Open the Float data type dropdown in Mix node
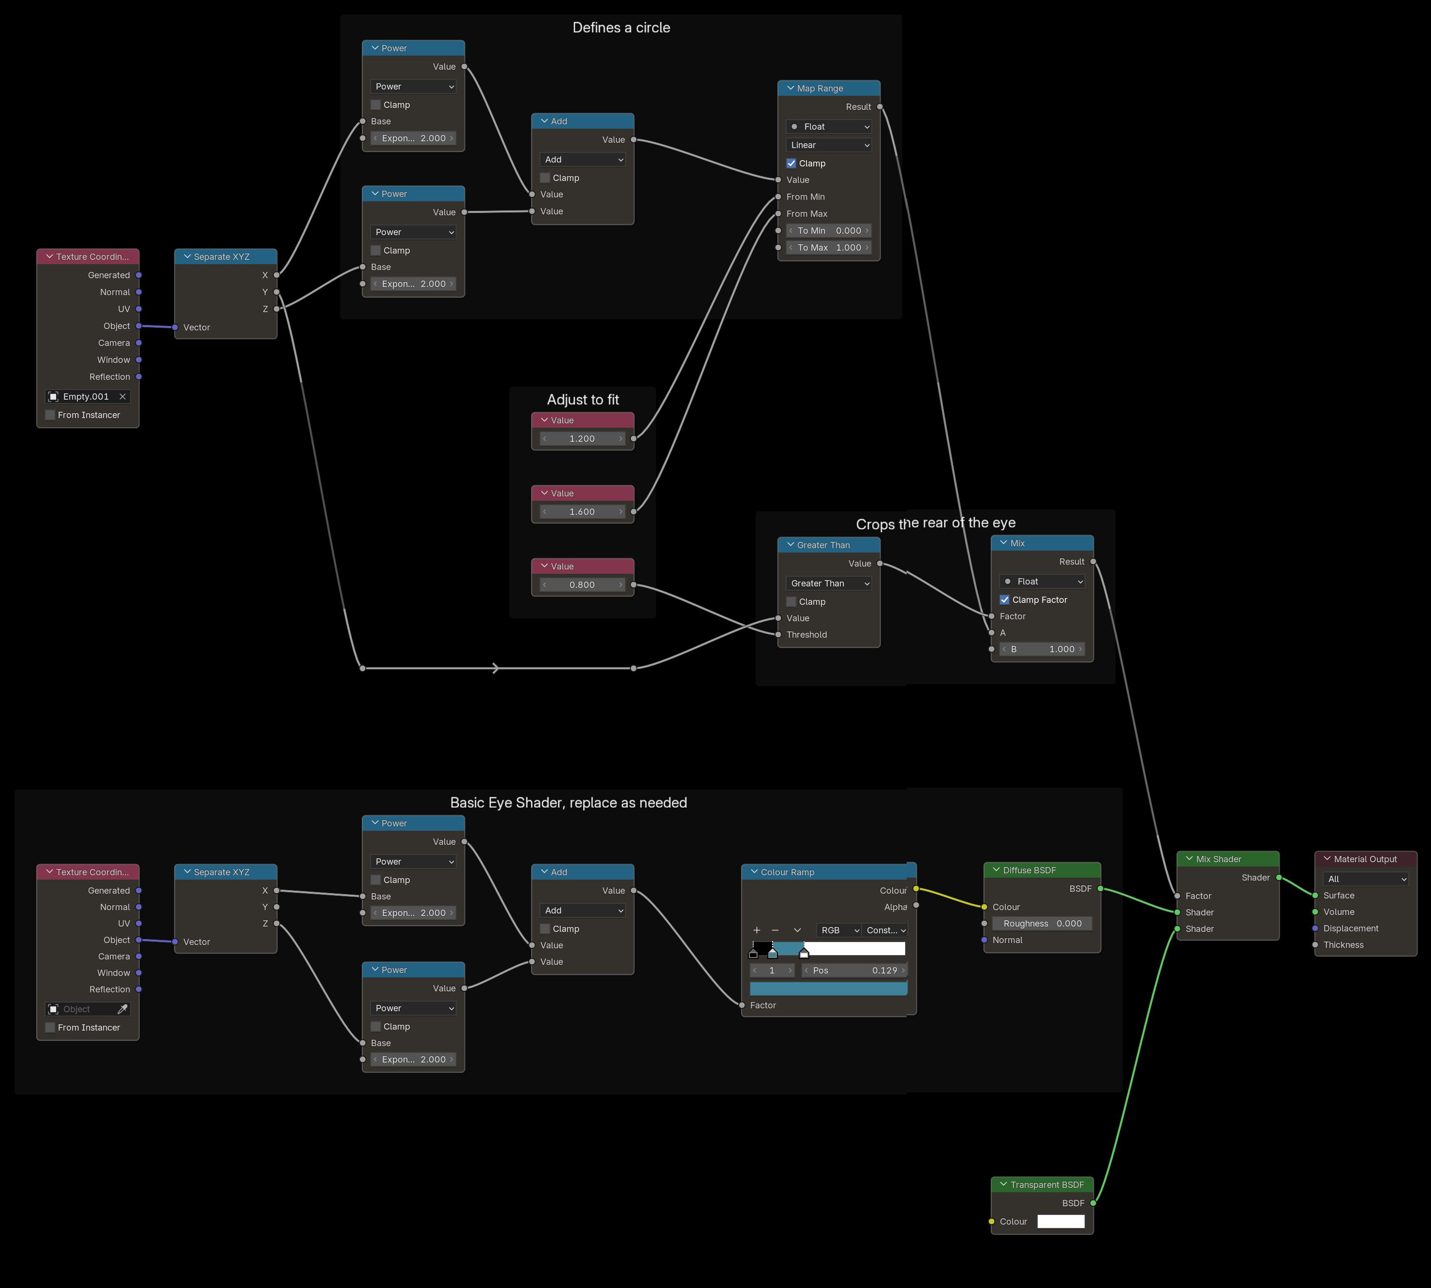The image size is (1431, 1288). point(1042,581)
